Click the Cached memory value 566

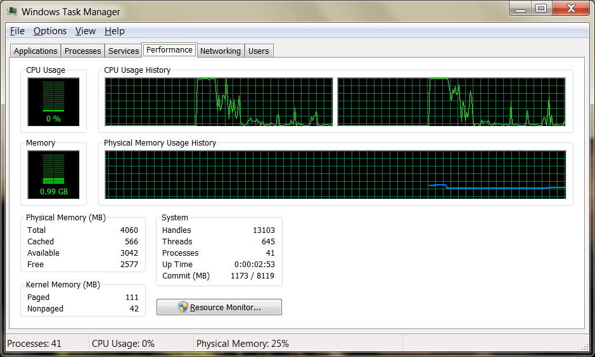click(131, 241)
